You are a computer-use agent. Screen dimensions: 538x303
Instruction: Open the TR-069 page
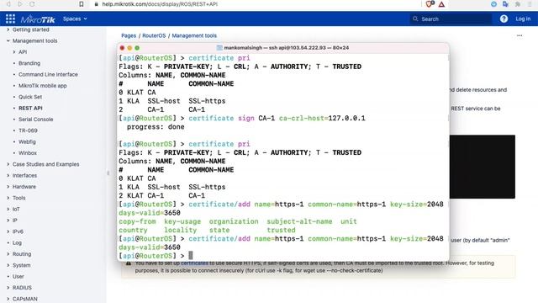click(x=28, y=130)
